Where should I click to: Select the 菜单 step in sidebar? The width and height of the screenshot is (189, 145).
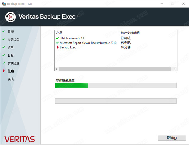pos(11,47)
